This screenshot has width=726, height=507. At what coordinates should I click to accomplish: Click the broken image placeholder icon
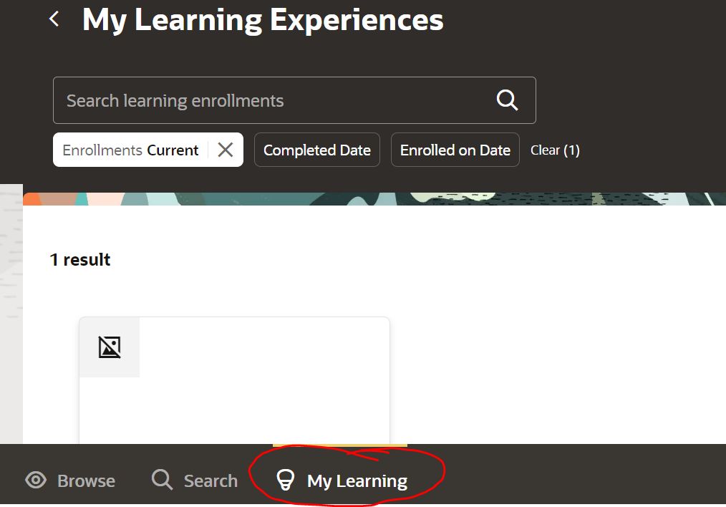click(x=109, y=347)
